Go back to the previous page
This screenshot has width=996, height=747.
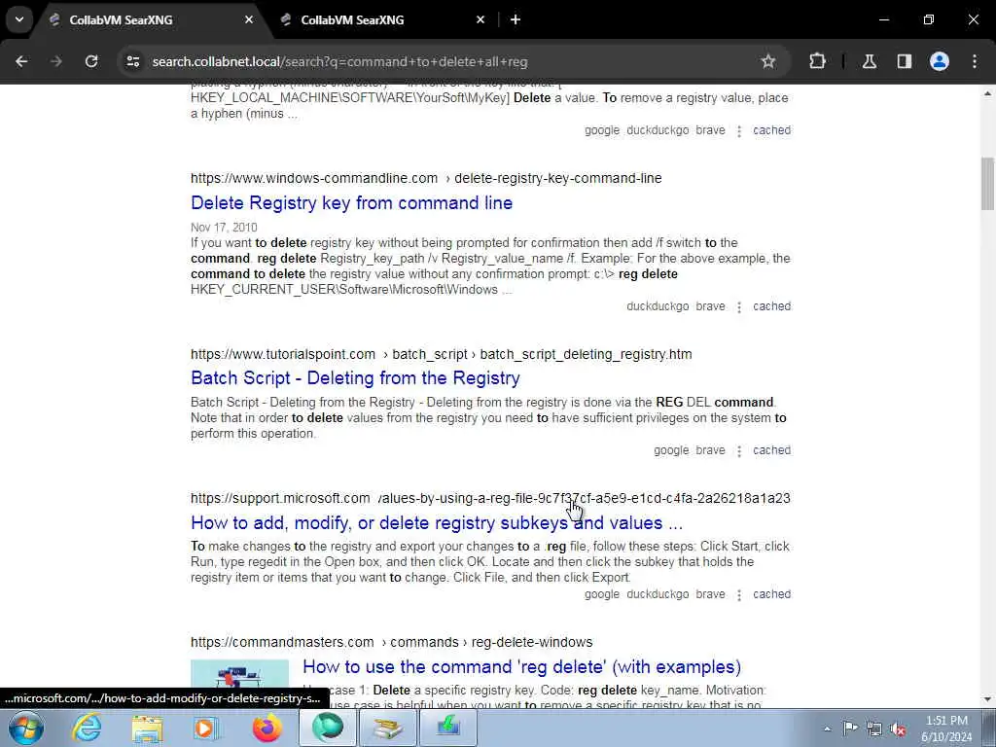tap(21, 61)
